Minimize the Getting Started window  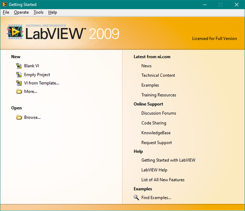tap(205, 5)
